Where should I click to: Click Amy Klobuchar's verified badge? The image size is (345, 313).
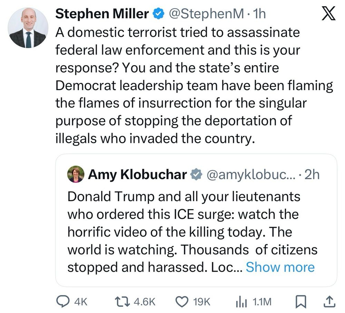(197, 175)
